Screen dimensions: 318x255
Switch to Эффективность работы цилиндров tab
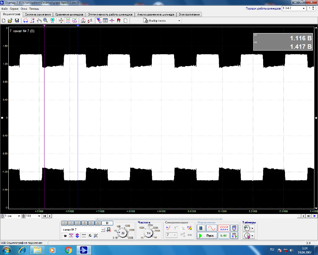click(x=110, y=14)
